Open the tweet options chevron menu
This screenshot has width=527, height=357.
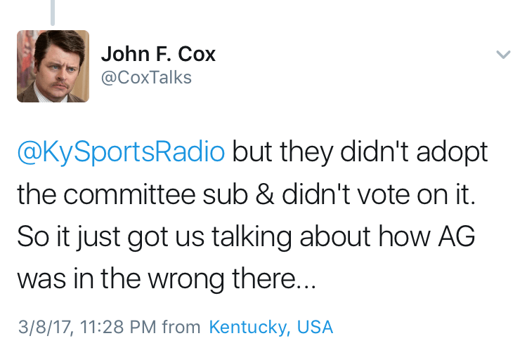point(503,54)
